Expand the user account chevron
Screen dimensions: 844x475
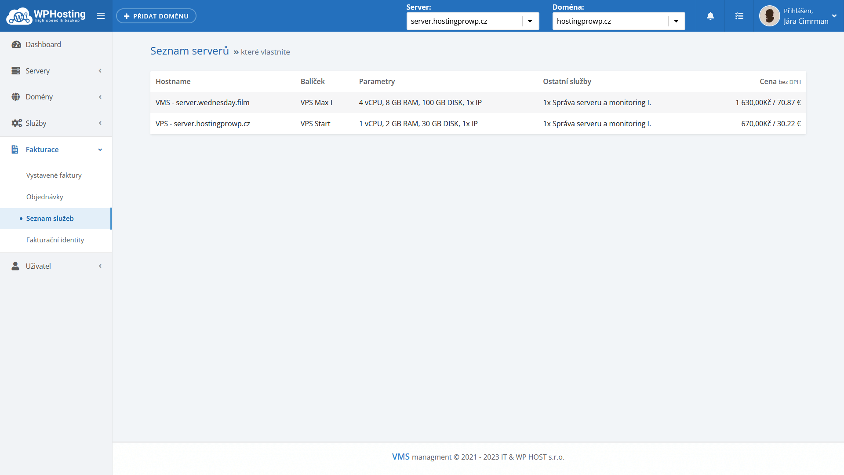[x=834, y=16]
